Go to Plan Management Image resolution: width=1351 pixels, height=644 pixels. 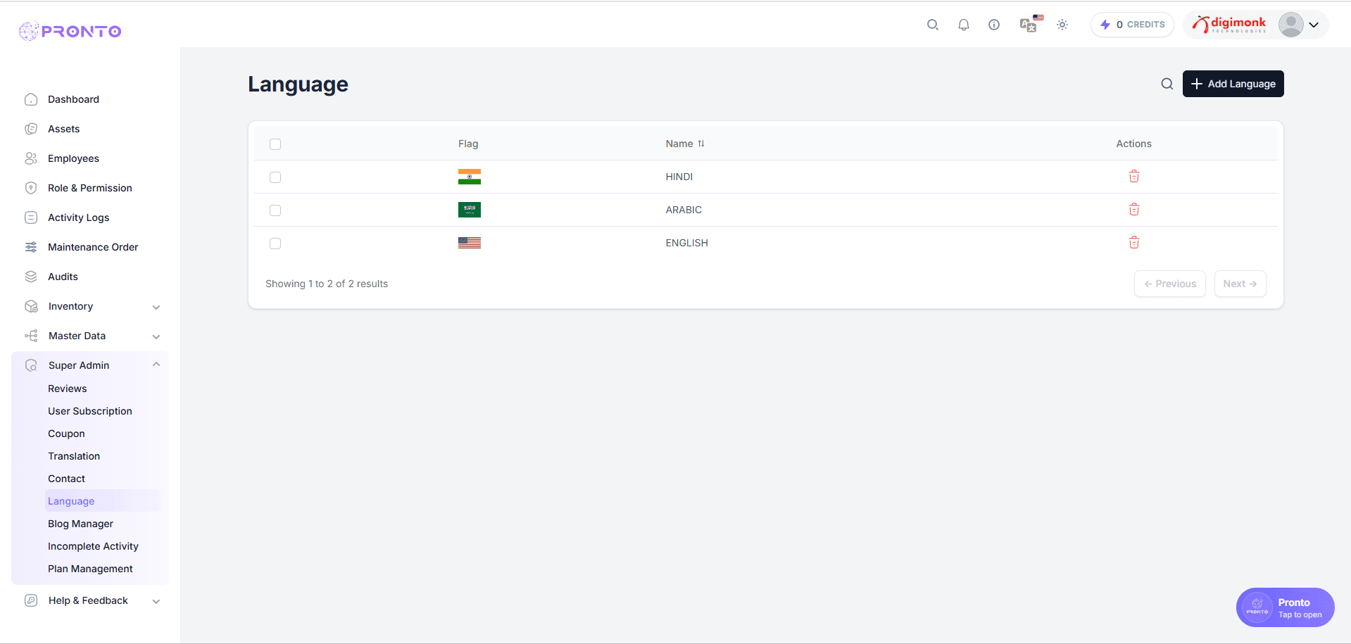[90, 569]
